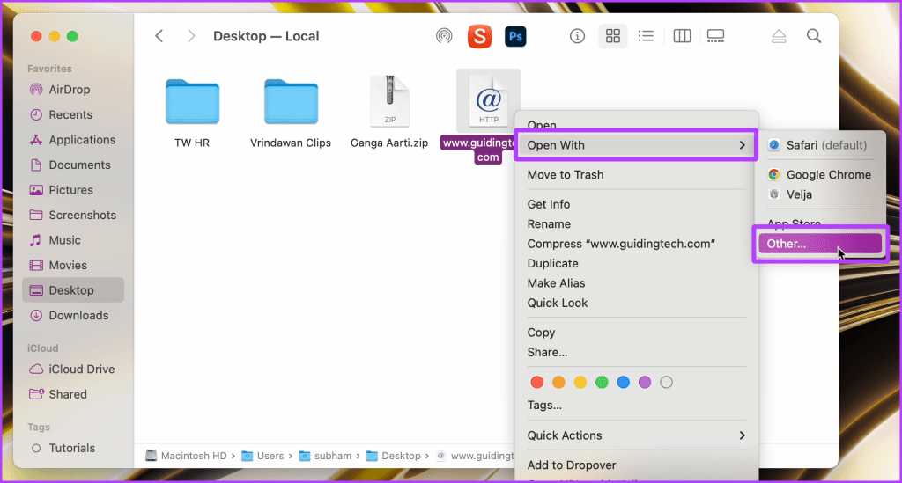Apply the orange tag color
The width and height of the screenshot is (902, 483).
pos(558,383)
